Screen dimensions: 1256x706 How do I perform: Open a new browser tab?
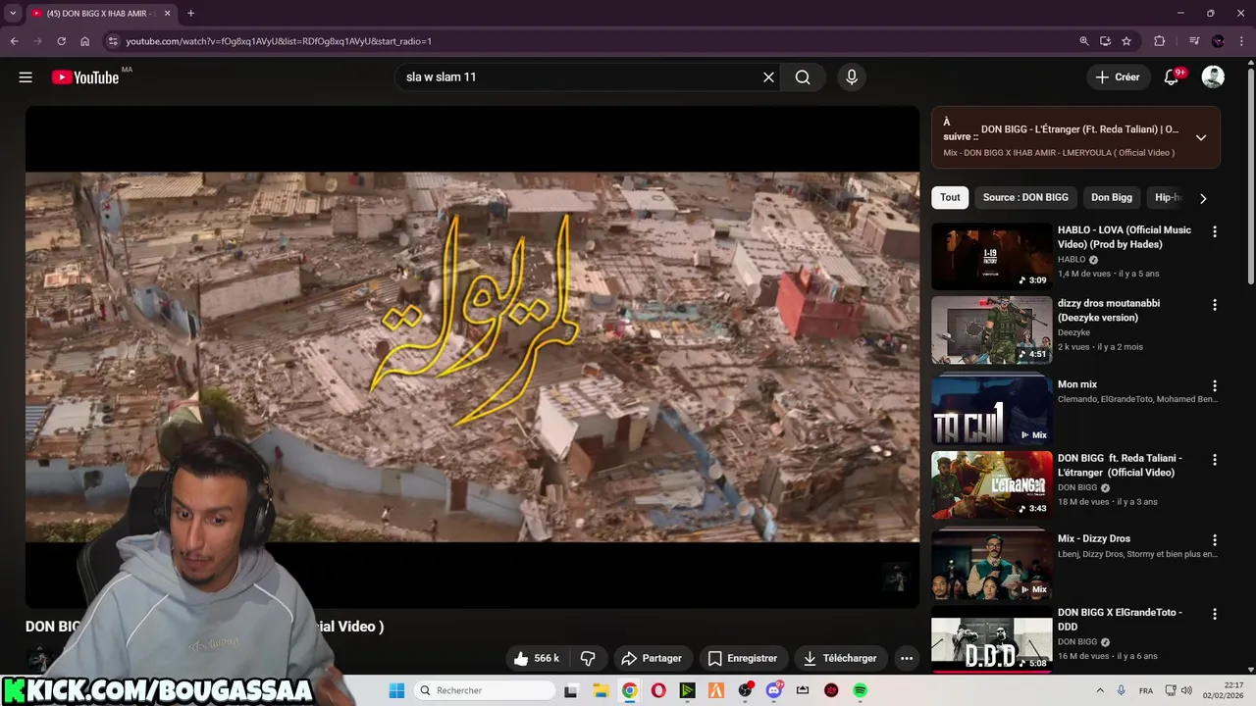point(190,14)
